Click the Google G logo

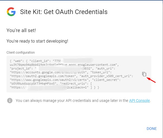[11, 12]
